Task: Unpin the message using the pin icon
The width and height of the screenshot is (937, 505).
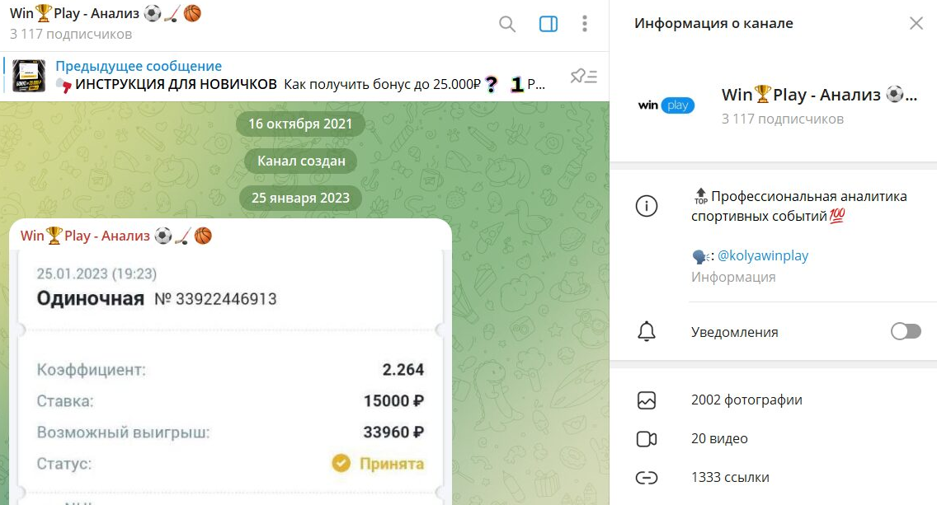Action: coord(584,75)
